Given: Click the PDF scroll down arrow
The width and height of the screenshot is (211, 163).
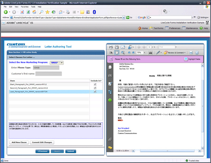Looking at the screenshot, I should tap(203, 148).
